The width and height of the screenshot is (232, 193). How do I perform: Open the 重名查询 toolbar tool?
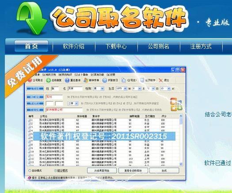point(67,80)
